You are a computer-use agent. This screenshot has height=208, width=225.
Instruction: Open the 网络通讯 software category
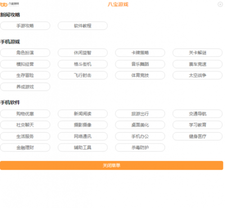(83, 136)
